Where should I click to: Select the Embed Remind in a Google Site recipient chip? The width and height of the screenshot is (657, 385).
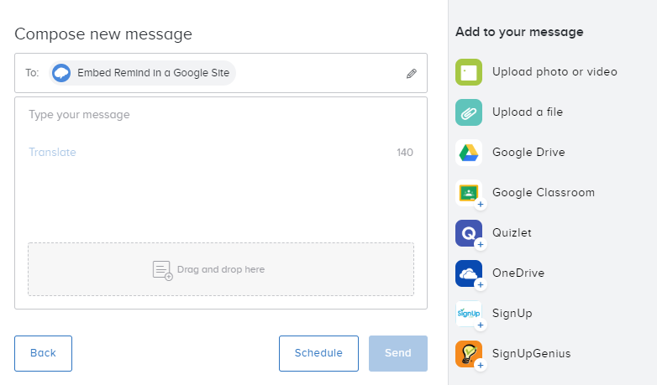(x=143, y=73)
